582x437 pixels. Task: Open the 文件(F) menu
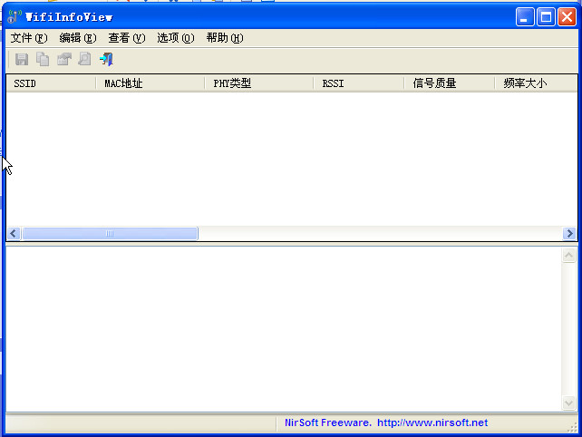pos(29,38)
